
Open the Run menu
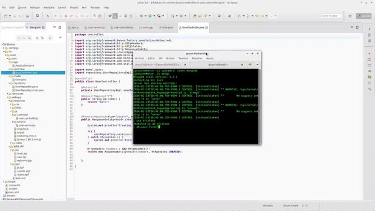tap(84, 8)
